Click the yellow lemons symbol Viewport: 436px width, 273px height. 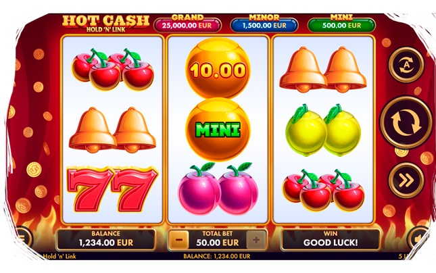pos(323,130)
